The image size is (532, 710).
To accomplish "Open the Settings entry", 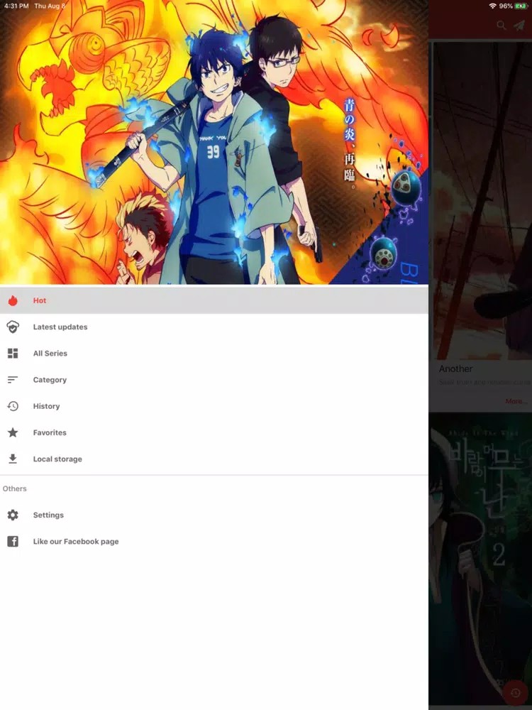I will (x=214, y=515).
